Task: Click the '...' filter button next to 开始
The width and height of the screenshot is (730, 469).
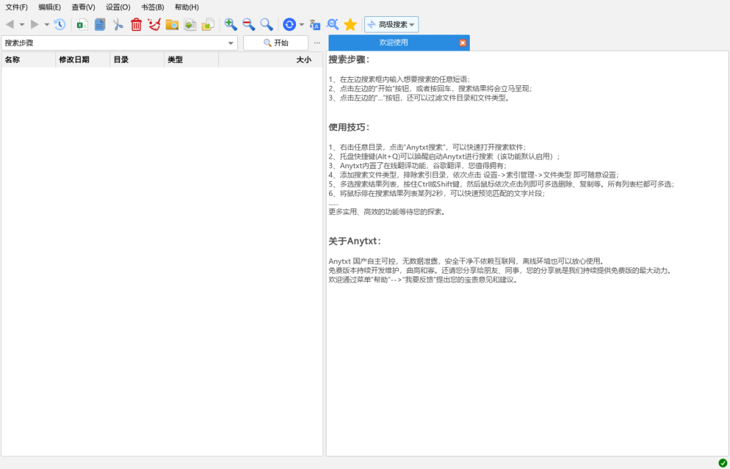Action: pos(317,43)
